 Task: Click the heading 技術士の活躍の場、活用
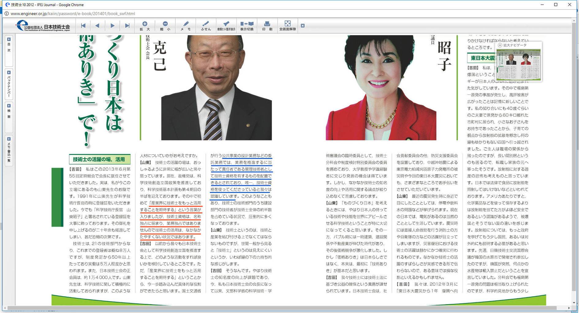pyautogui.click(x=99, y=159)
